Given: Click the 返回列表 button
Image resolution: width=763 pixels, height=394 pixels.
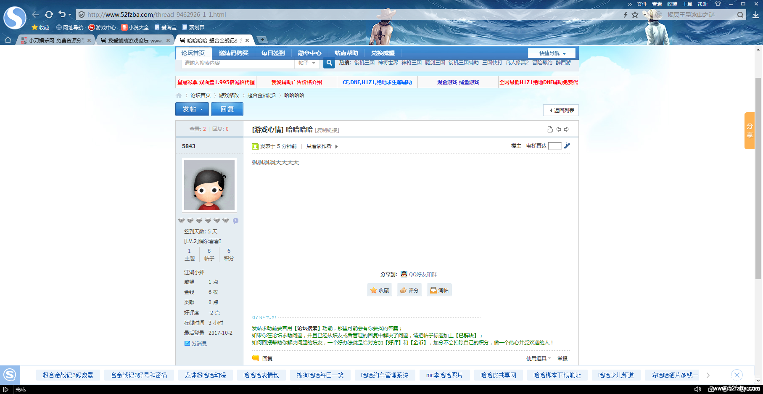Looking at the screenshot, I should [561, 111].
